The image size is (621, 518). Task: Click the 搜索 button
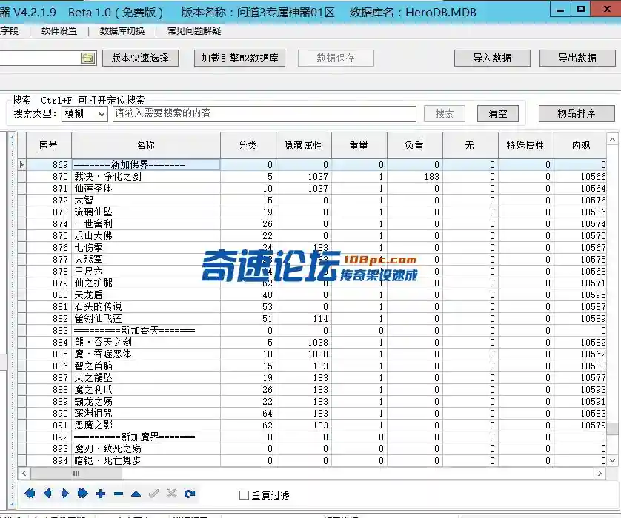445,114
